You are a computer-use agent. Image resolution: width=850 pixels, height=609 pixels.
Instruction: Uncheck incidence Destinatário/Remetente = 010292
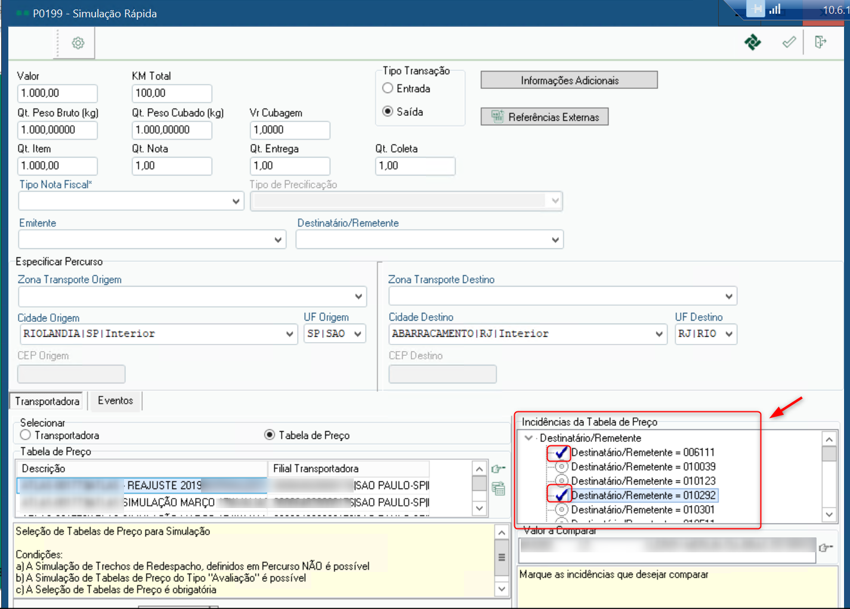pos(561,496)
